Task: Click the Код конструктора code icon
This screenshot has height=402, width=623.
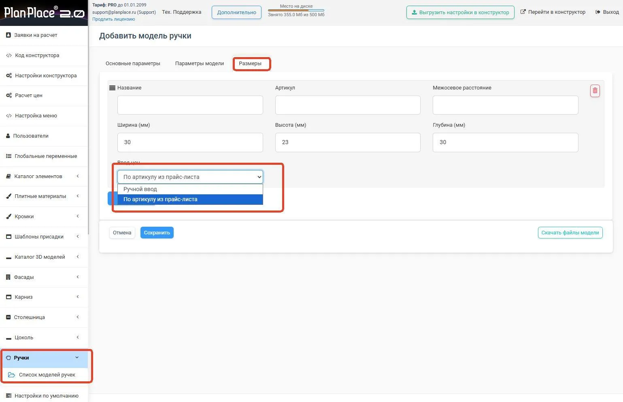Action: [9, 55]
